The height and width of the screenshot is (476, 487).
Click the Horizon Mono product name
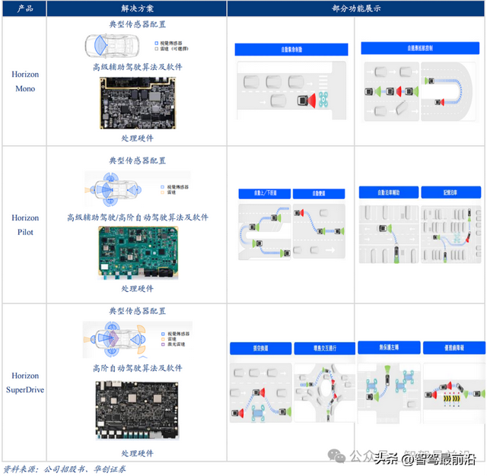(x=25, y=81)
